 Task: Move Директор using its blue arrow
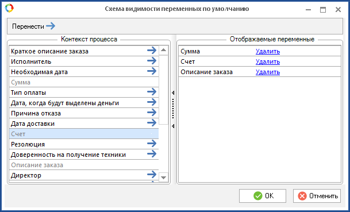(x=152, y=175)
